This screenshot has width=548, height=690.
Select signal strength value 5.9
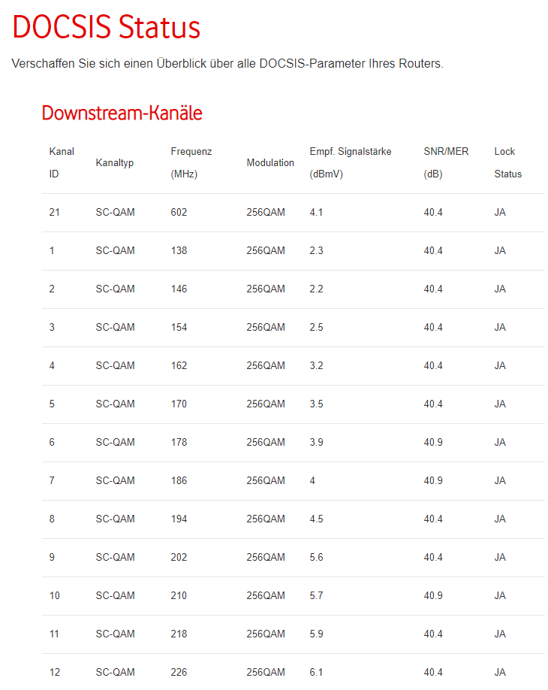click(316, 633)
